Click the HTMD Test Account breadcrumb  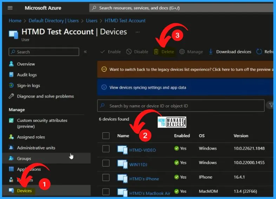125,21
